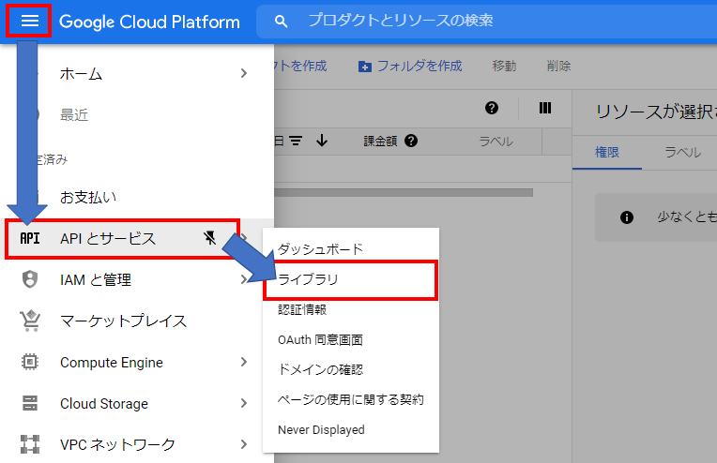Click the Compute Engine chip icon
Viewport: 717px width, 463px height.
point(30,362)
